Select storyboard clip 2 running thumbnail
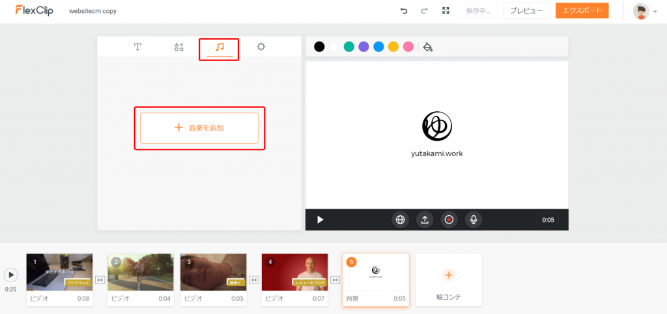This screenshot has height=314, width=667. tap(140, 272)
